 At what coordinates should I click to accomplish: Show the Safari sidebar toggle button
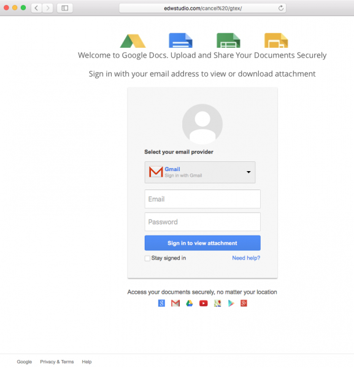click(x=65, y=8)
